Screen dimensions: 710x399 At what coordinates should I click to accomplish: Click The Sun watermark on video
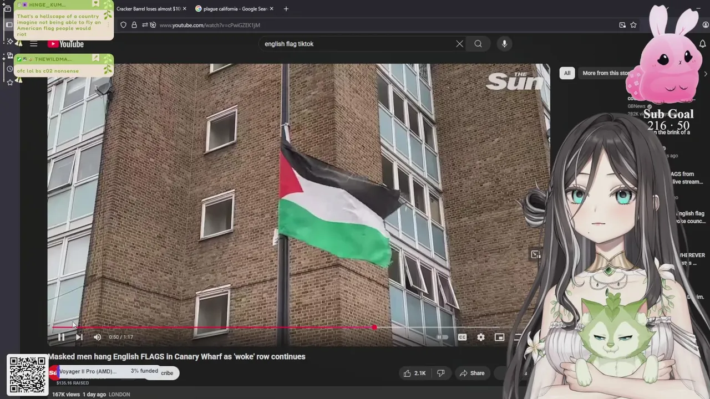(x=514, y=81)
